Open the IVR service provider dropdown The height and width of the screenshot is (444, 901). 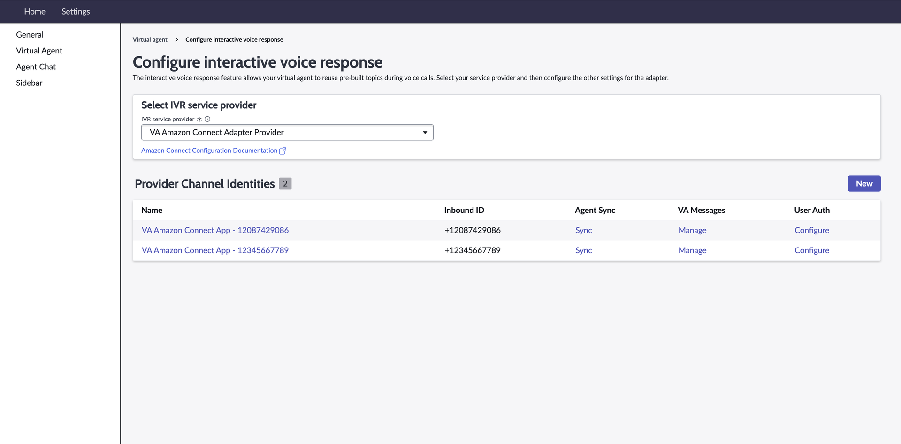click(287, 132)
